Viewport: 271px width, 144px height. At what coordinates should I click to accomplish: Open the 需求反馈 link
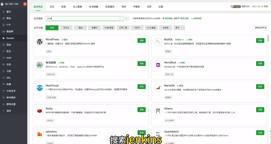click(185, 18)
